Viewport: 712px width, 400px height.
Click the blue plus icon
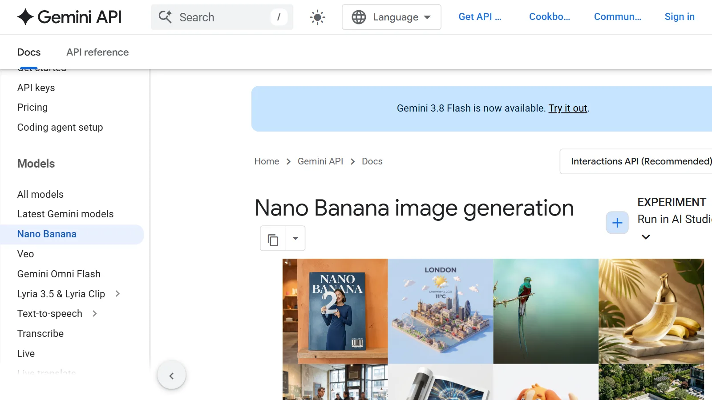pos(617,223)
